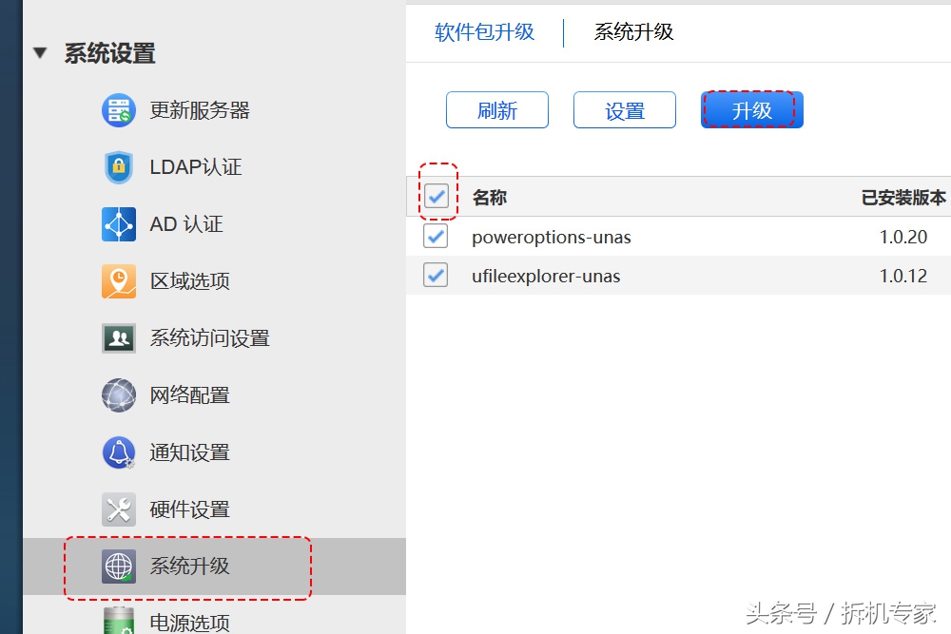Toggle the select-all checkbox in header
Viewport: 951px width, 634px height.
[x=437, y=196]
